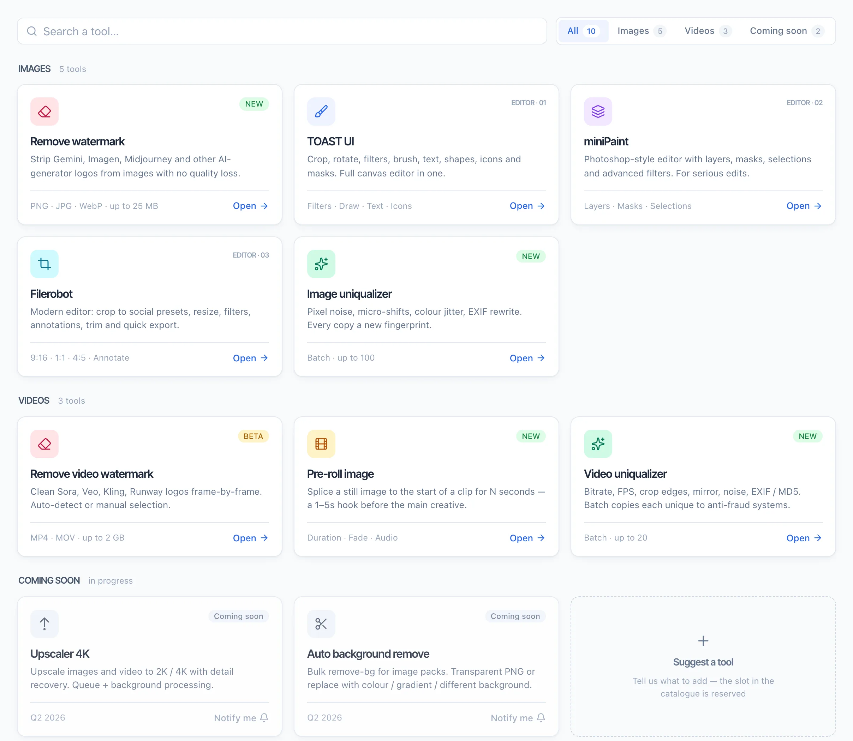Viewport: 853px width, 741px height.
Task: Click 'Batch · up to 20' text
Action: pos(615,537)
